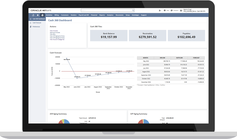Open the Vendors menu

coord(74,15)
